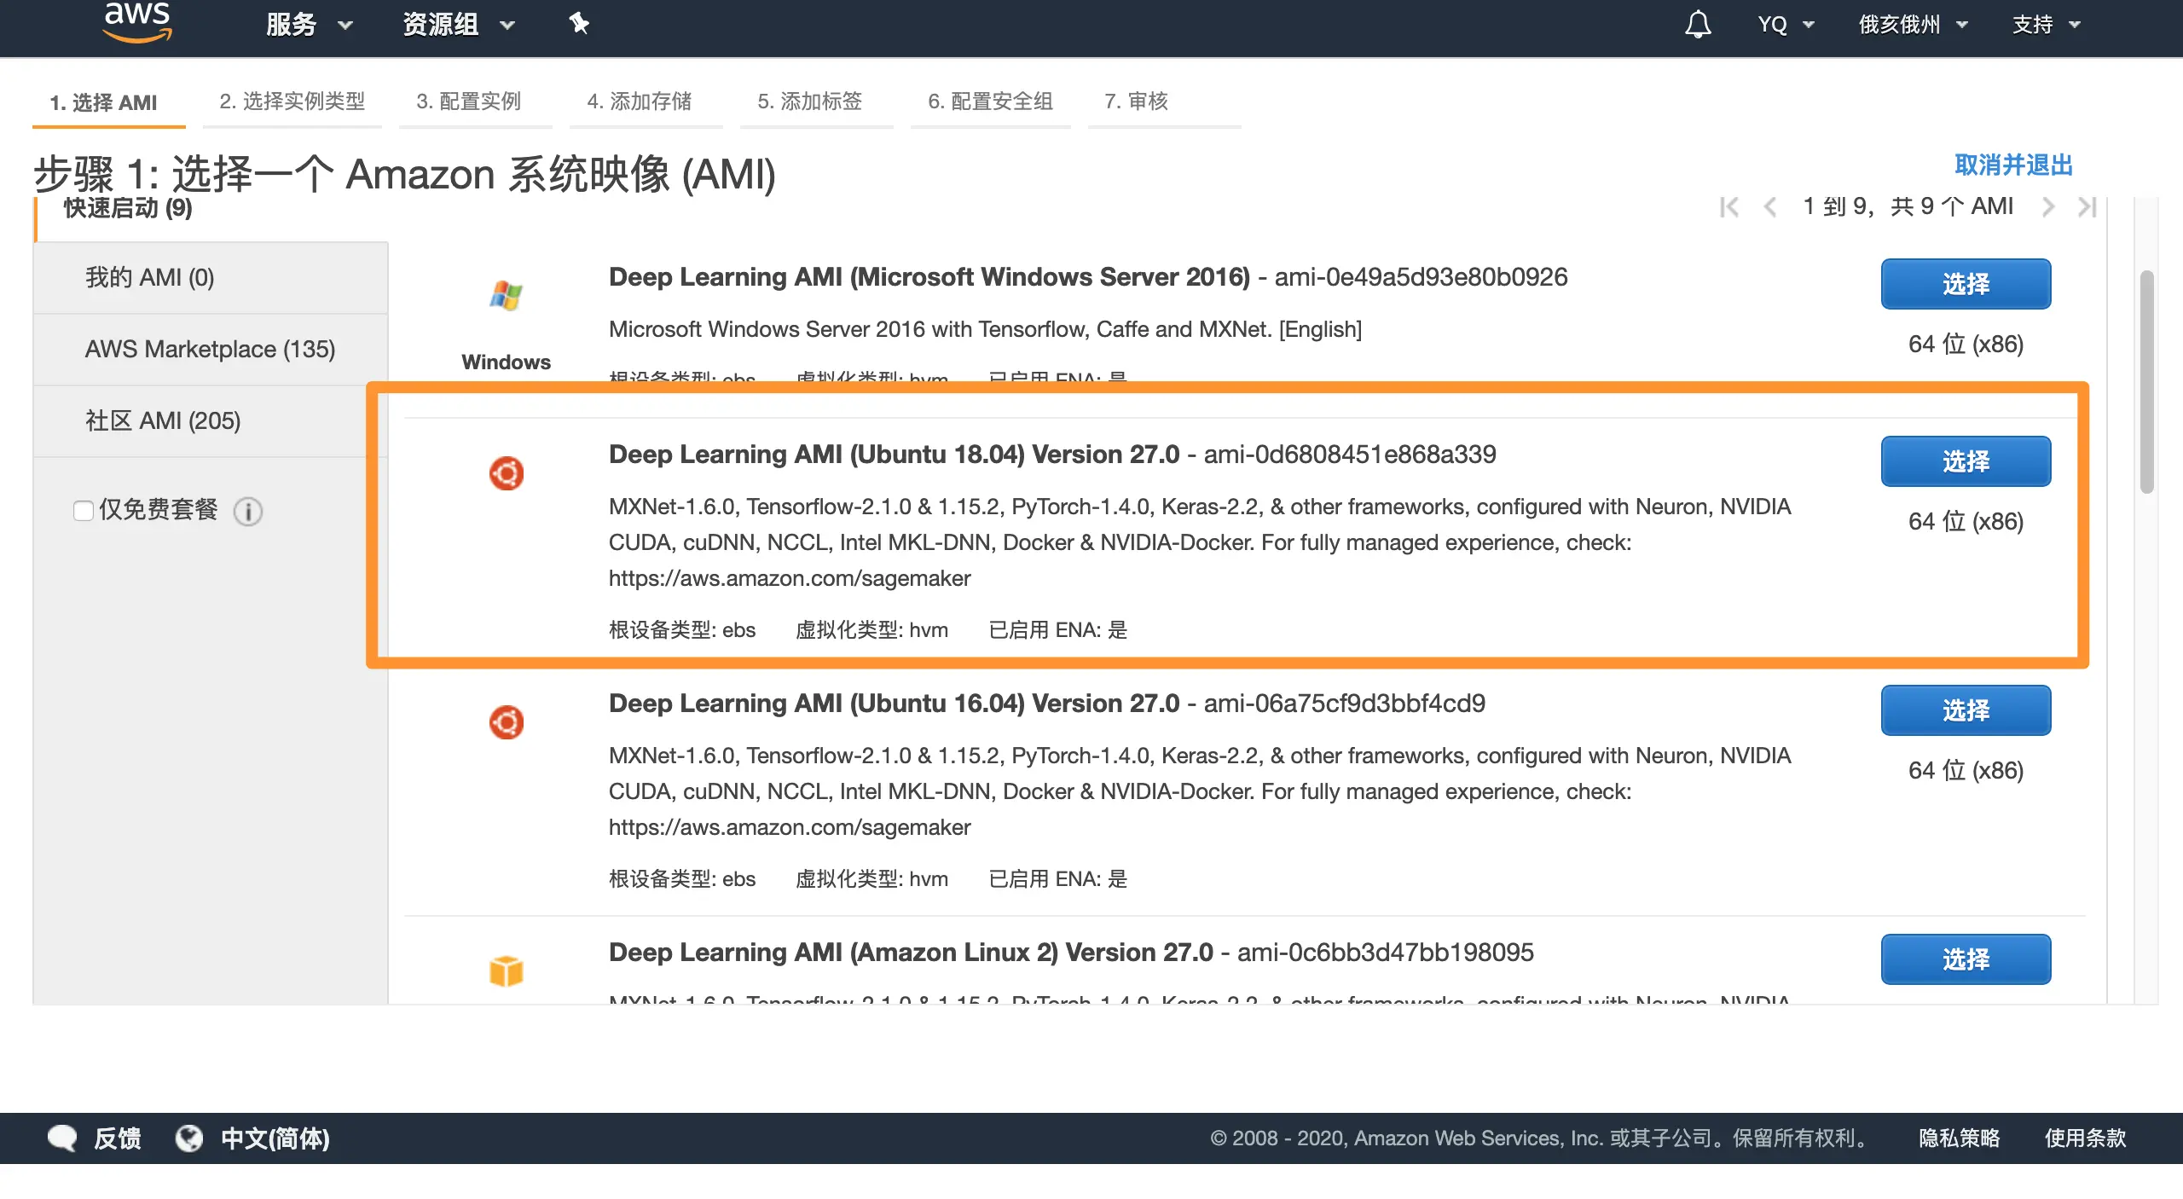Viewport: 2183px width, 1199px height.
Task: Click the 取消并退出 link
Action: [2012, 165]
